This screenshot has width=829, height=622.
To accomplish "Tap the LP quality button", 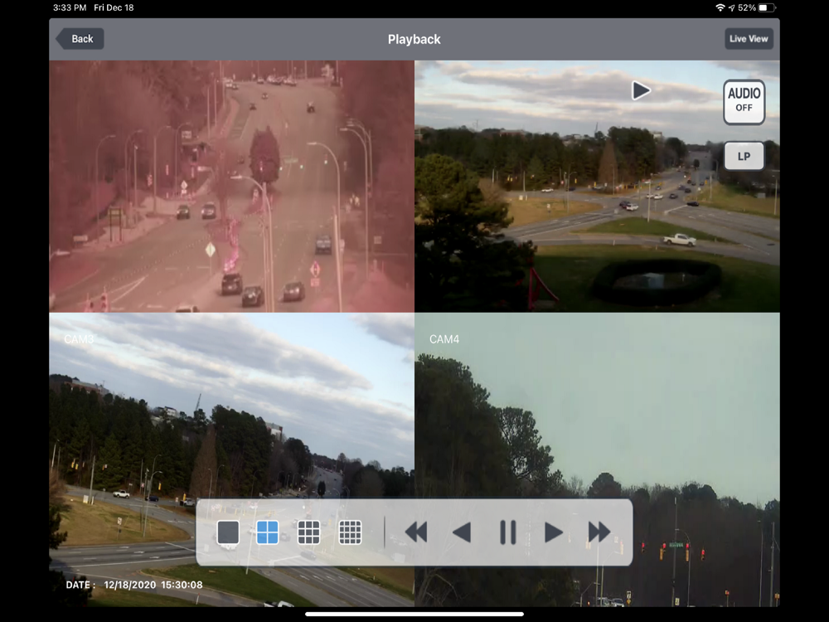I will pos(744,156).
